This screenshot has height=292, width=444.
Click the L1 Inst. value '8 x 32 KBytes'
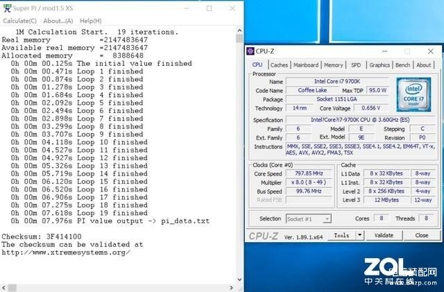(x=386, y=182)
